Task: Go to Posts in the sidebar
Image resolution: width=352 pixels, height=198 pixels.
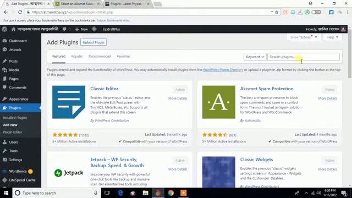Action: coord(13,61)
